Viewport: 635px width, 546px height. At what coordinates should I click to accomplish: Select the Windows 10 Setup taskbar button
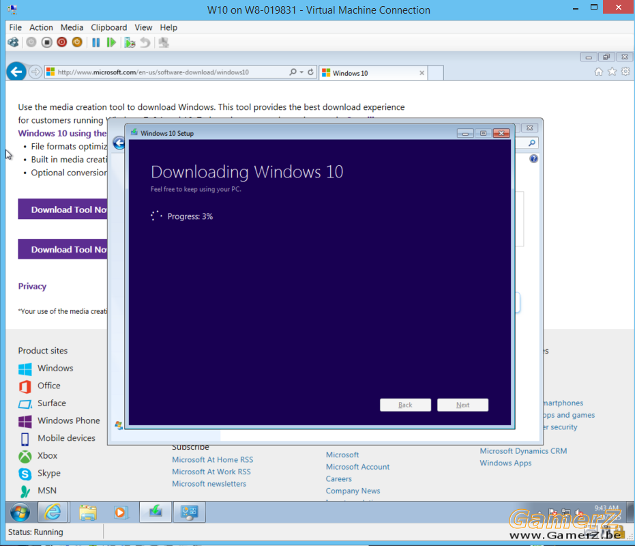156,513
